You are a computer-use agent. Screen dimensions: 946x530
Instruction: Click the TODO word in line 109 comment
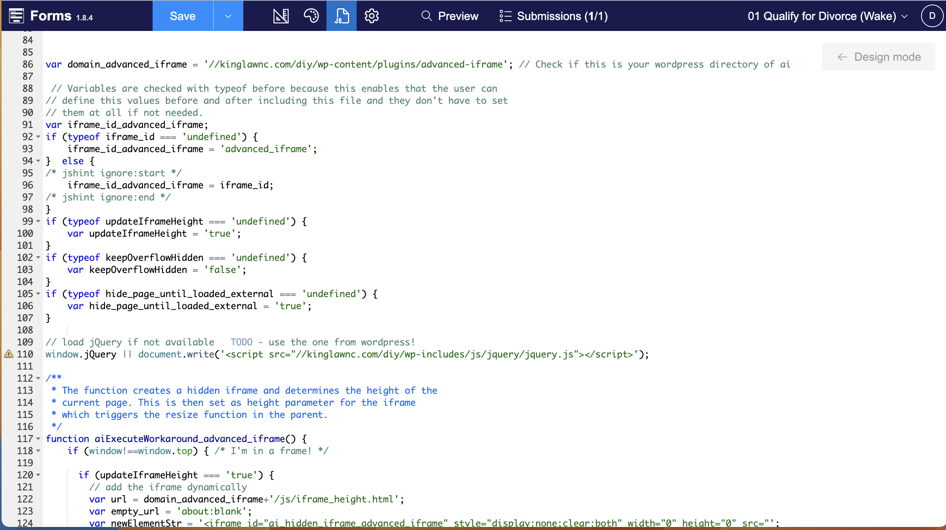[x=242, y=342]
